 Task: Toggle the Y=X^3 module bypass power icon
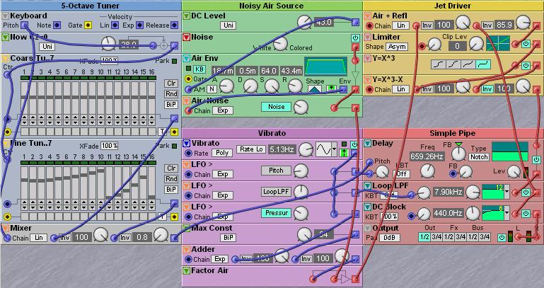click(526, 65)
